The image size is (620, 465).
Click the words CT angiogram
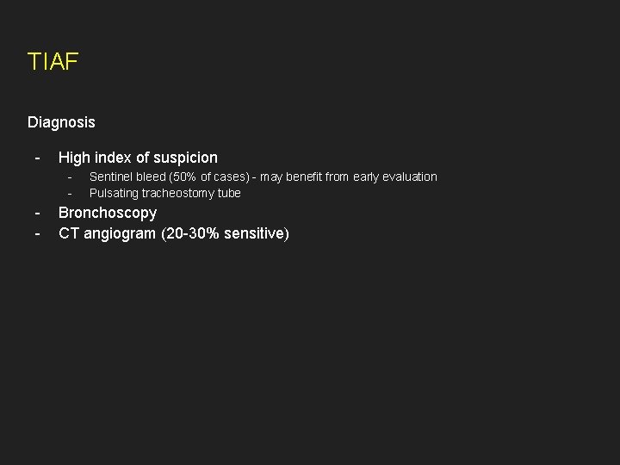click(x=107, y=233)
